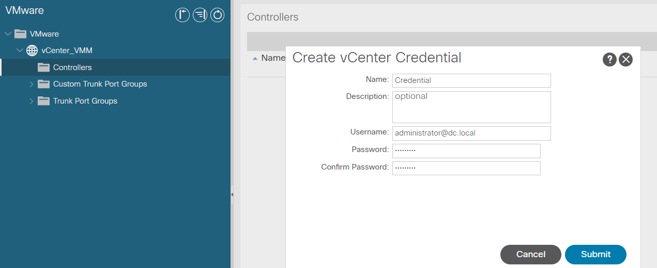657x268 pixels.
Task: Click the Confirm Password field
Action: 466,168
